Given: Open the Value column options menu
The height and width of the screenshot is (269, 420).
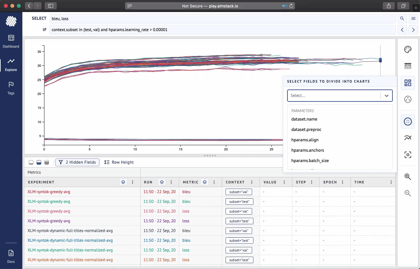Looking at the screenshot, I should 284,182.
